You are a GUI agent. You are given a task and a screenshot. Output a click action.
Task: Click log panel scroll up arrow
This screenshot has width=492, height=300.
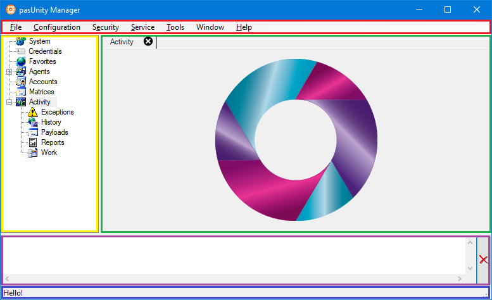[x=470, y=242]
